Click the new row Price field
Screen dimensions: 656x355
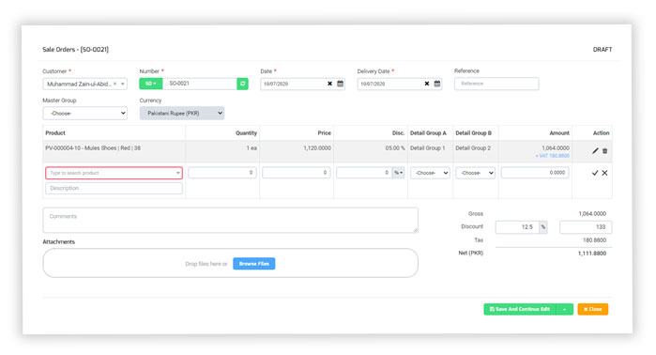click(297, 173)
